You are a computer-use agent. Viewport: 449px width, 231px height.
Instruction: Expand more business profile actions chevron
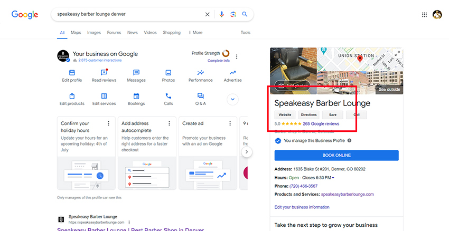232,99
